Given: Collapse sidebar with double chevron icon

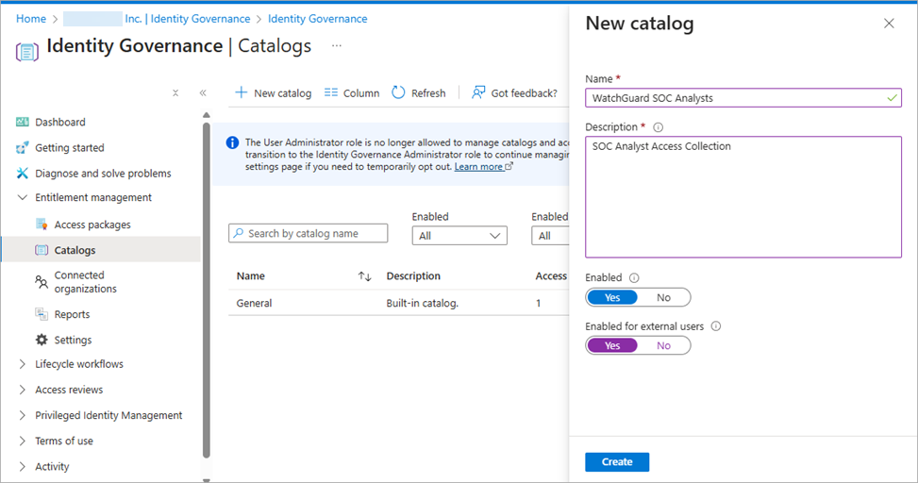Looking at the screenshot, I should (203, 93).
